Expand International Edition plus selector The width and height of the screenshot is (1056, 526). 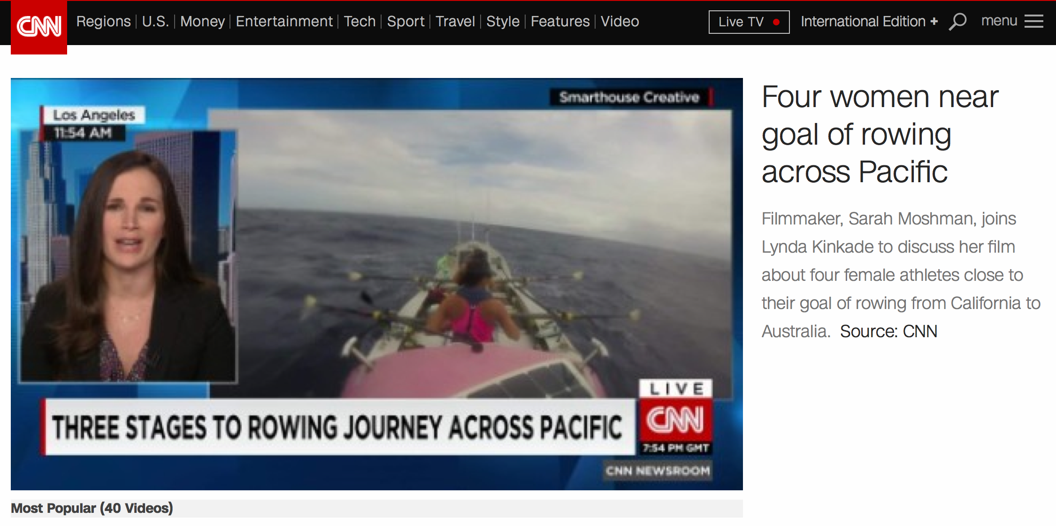point(869,22)
